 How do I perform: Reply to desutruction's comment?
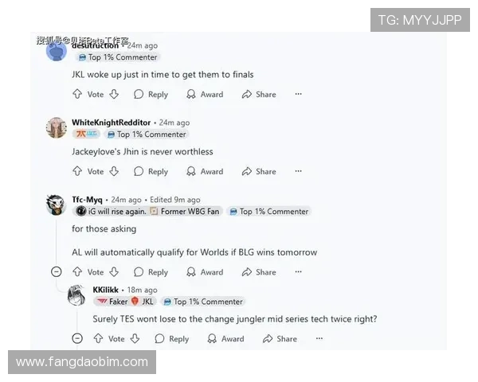coord(151,94)
